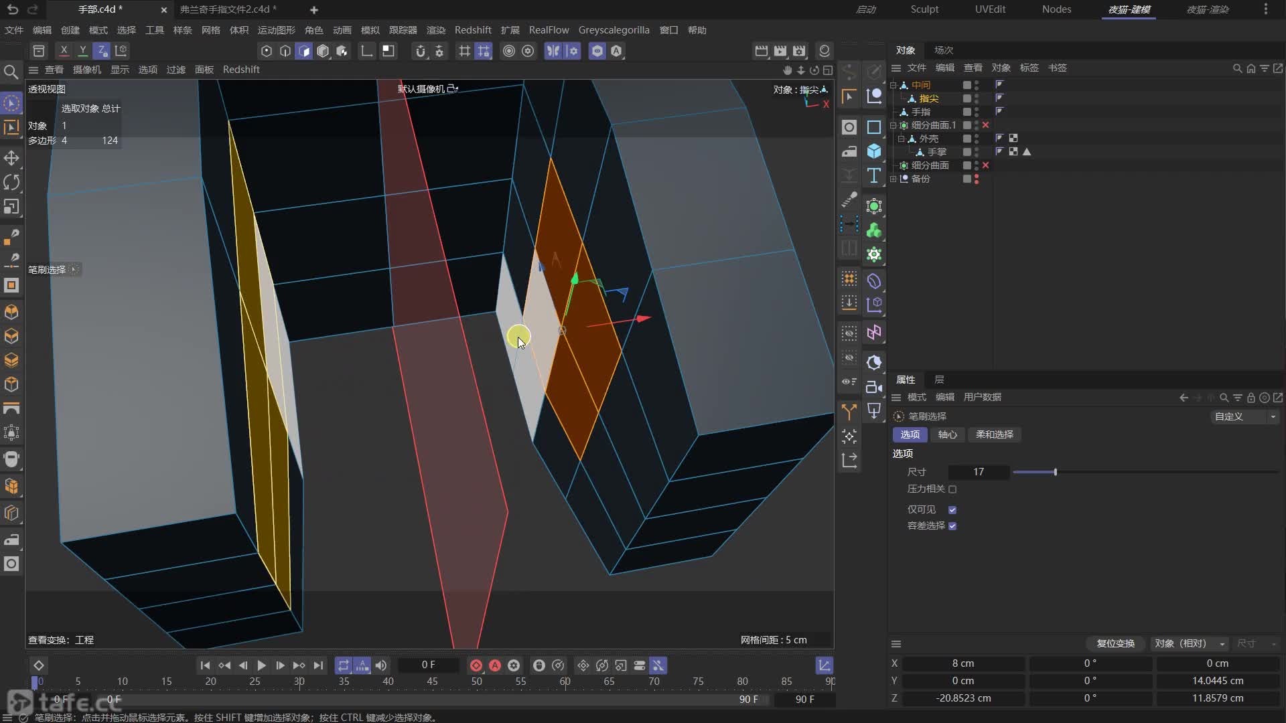This screenshot has height=723, width=1286.
Task: Click the Text spline T icon
Action: (x=874, y=176)
